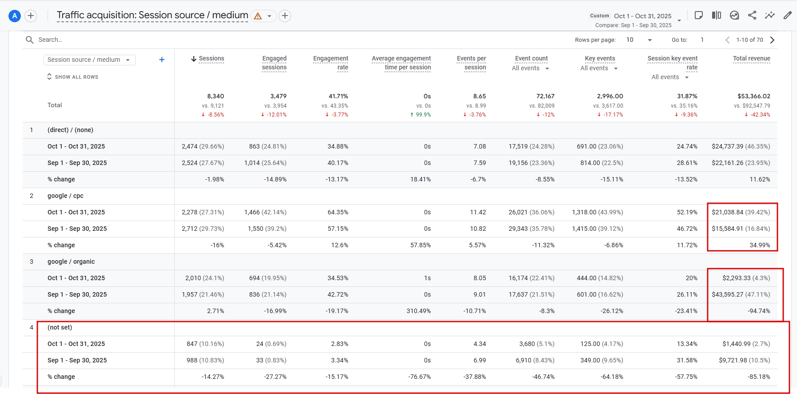Click total engaged sessions value 3,479
This screenshot has height=394, width=797.
coord(278,96)
